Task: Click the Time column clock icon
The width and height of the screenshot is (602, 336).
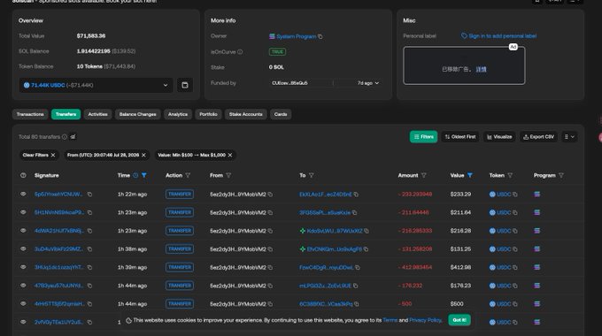Action: point(135,175)
